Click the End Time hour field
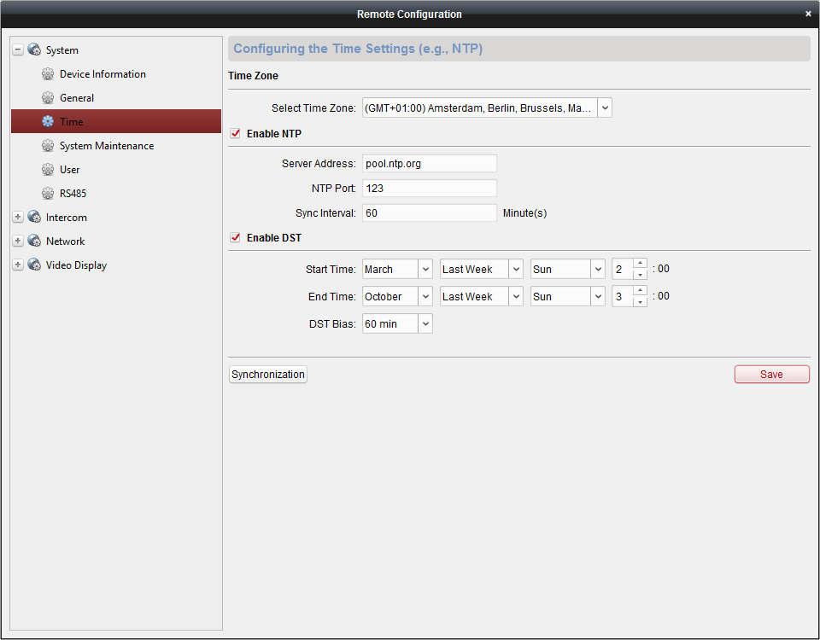Screen dimensions: 820x640 [623, 296]
